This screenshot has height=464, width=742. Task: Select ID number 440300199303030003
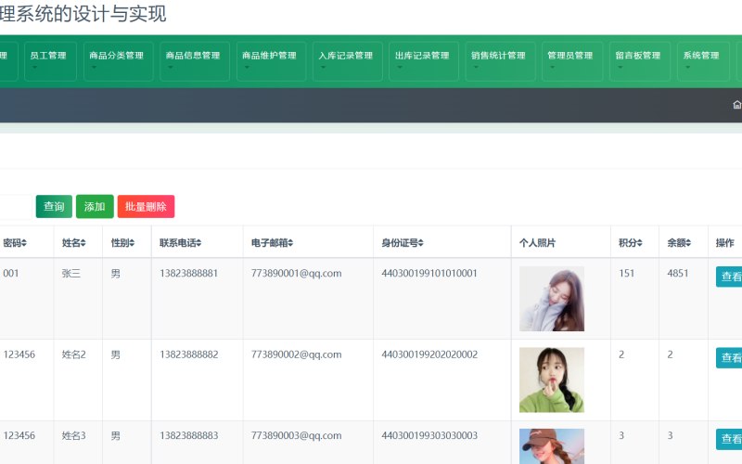coord(429,435)
